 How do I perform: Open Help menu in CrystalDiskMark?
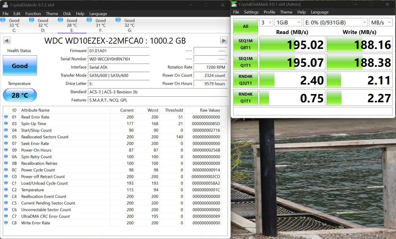[x=301, y=12]
